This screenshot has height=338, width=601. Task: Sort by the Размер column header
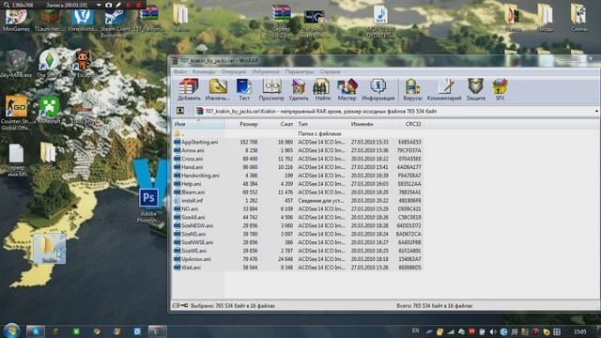pyautogui.click(x=242, y=124)
